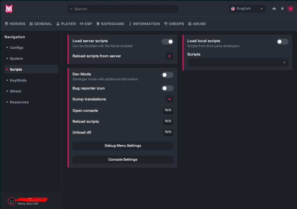Open the CREEPS tab
This screenshot has width=297, height=209.
[174, 24]
